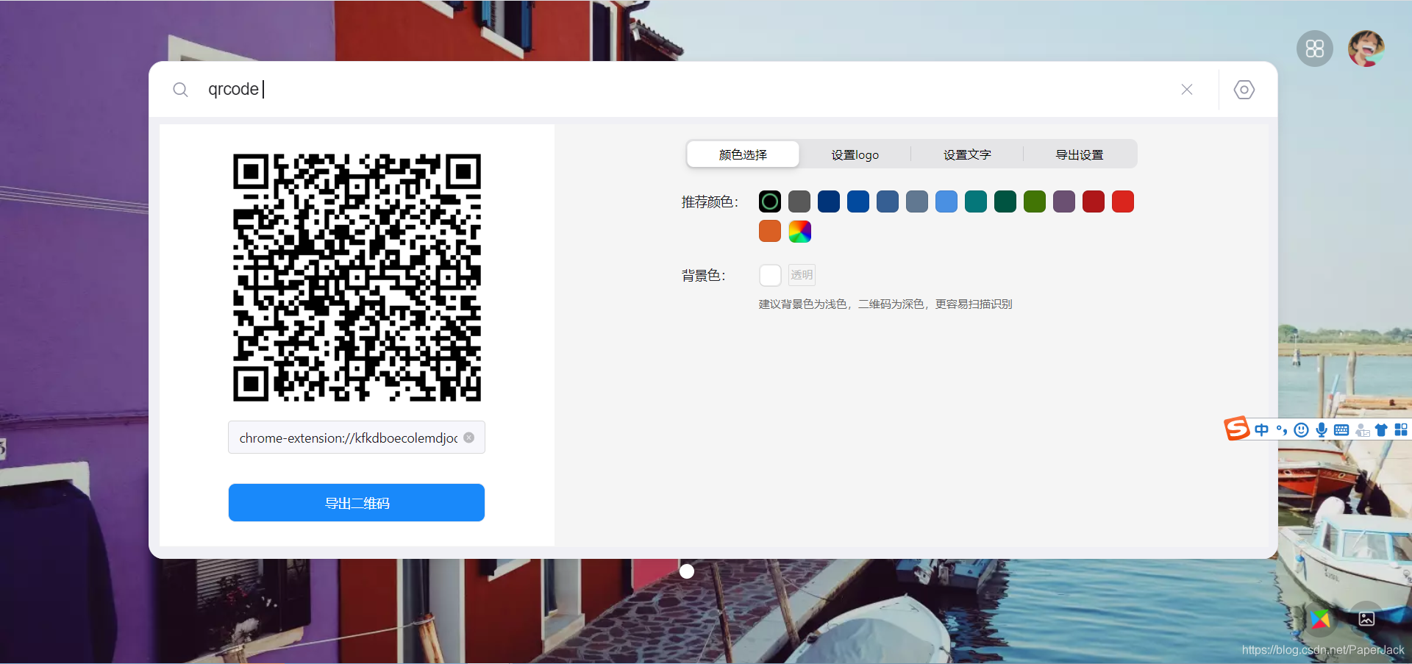This screenshot has width=1412, height=664.
Task: Open the Sogou toolbox grid icon
Action: tap(1402, 429)
